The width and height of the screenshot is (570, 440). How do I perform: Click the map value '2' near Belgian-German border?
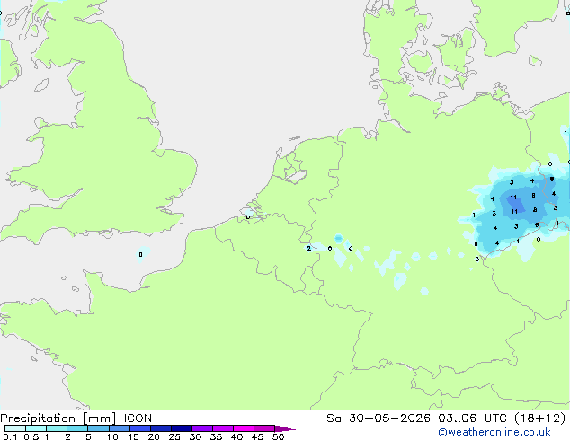309,249
